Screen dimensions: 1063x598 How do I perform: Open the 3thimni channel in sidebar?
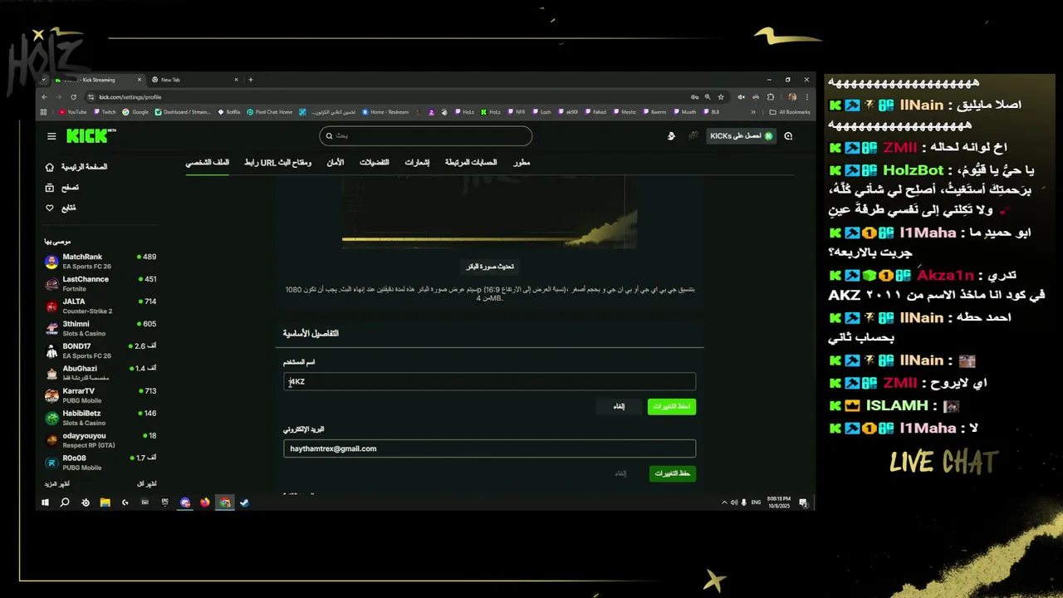point(100,328)
